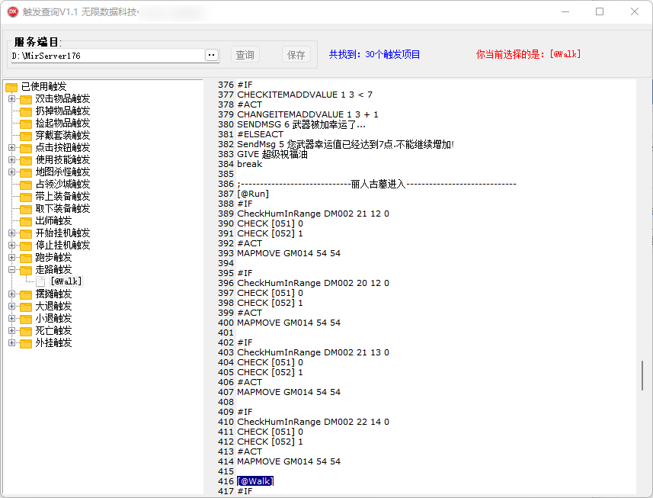Viewport: 653px width, 498px height.
Task: Expand the 小退触发 tree node
Action: click(11, 318)
